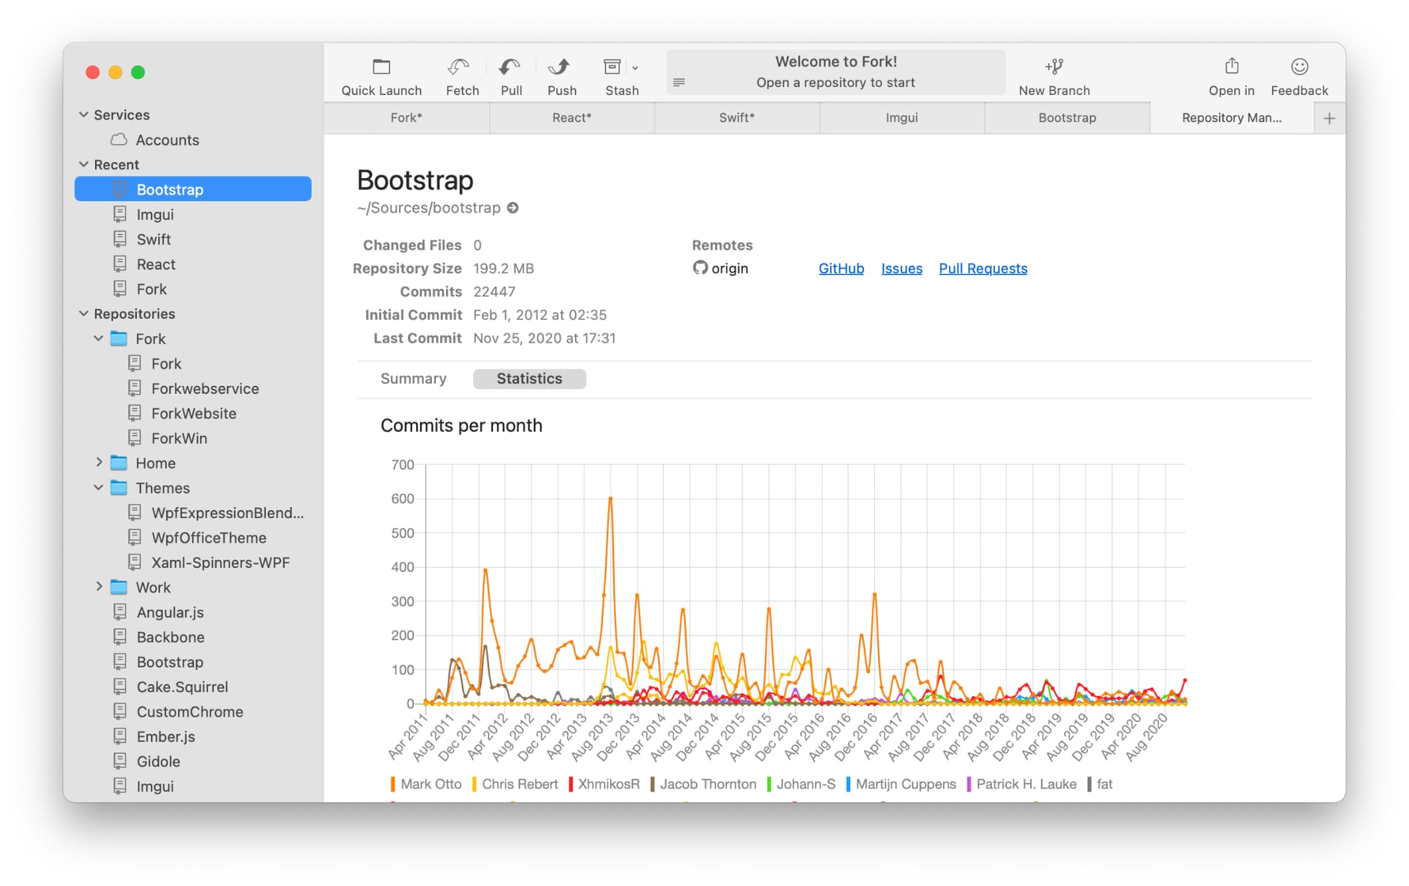Viewport: 1409px width, 886px height.
Task: Click the Push toolbar icon
Action: coord(559,67)
